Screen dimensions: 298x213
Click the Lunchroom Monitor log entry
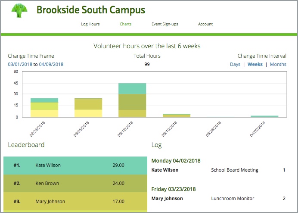coord(233,198)
